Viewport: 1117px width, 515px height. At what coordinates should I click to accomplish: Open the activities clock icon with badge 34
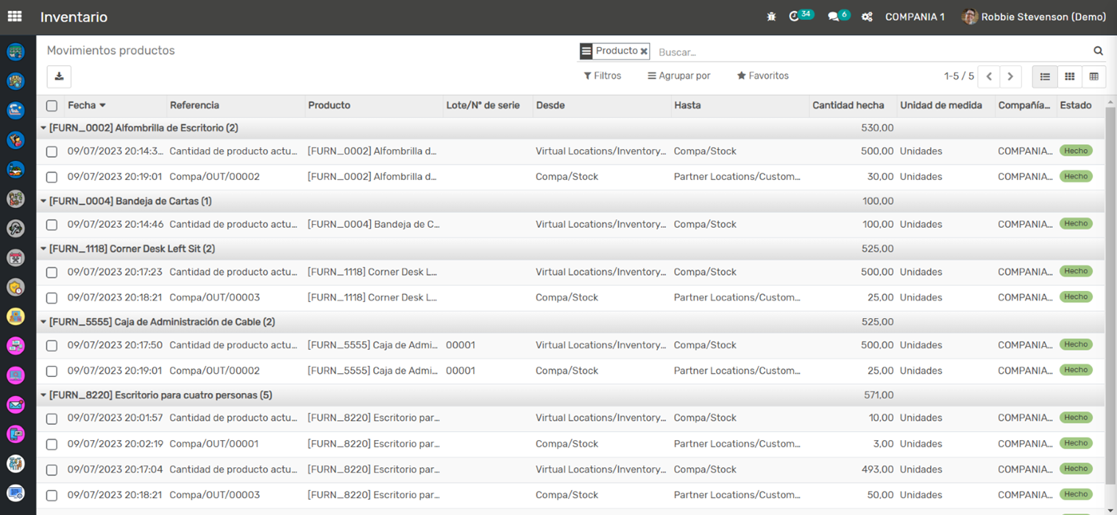coord(795,17)
